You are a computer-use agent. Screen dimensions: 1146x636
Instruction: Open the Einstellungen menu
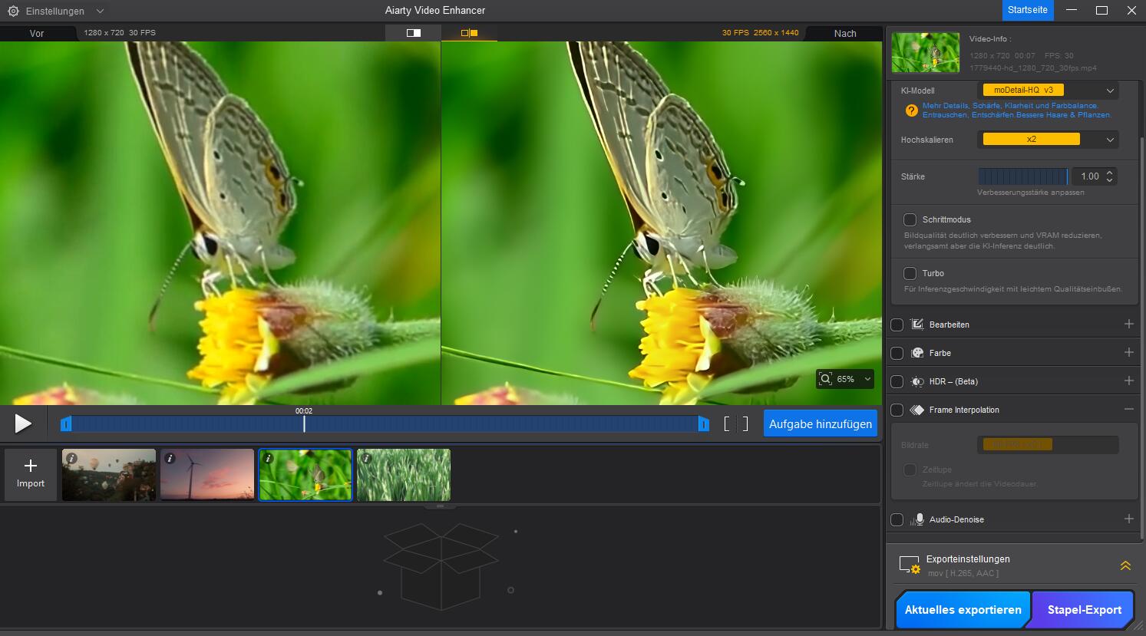[x=55, y=11]
